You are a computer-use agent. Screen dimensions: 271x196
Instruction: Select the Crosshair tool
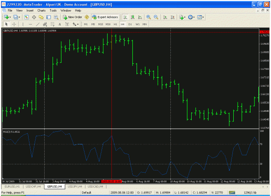(x=14, y=24)
